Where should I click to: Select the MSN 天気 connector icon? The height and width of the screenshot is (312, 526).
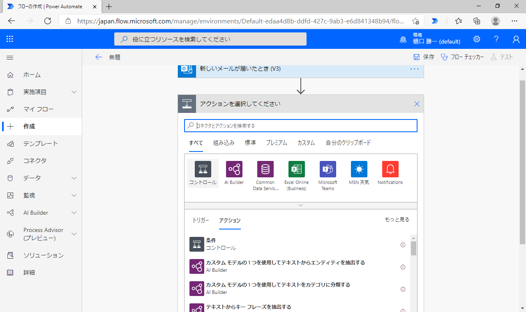359,169
